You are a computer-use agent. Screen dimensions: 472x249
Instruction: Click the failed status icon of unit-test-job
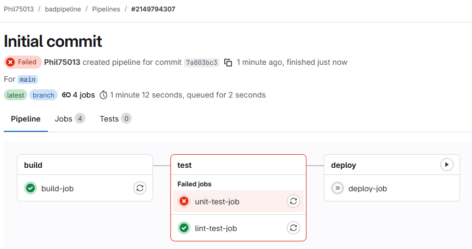coord(184,202)
